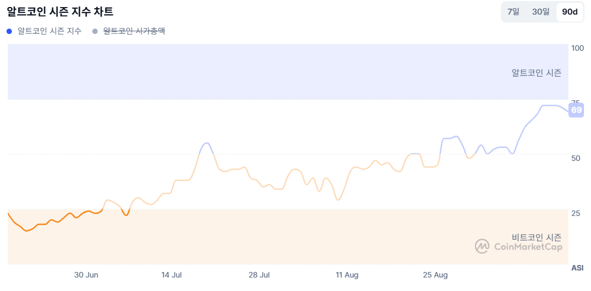Click the 30 Jun date axis label
The width and height of the screenshot is (591, 291).
(86, 275)
